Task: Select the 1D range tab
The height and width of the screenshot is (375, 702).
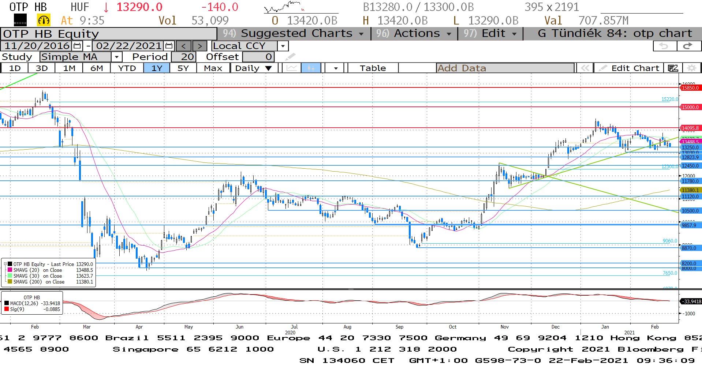Action: 15,68
